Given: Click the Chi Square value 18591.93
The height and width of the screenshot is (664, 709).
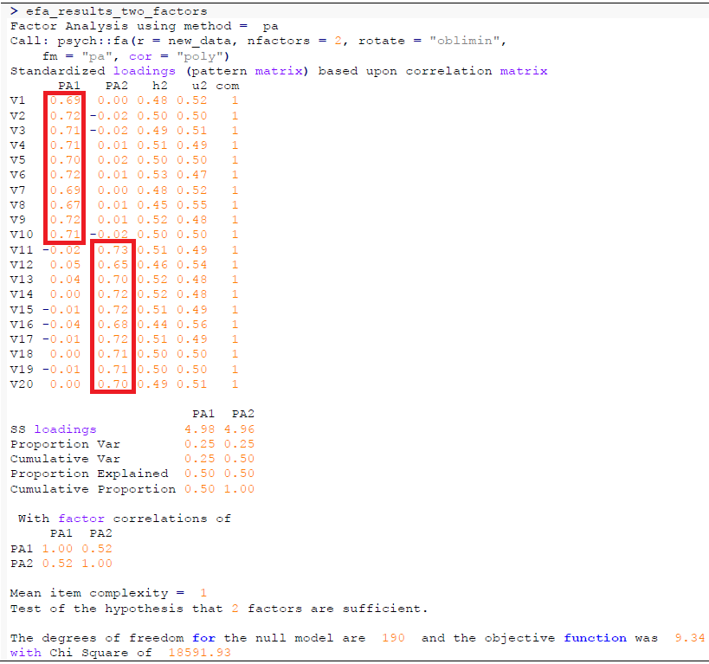Looking at the screenshot, I should pos(199,652).
